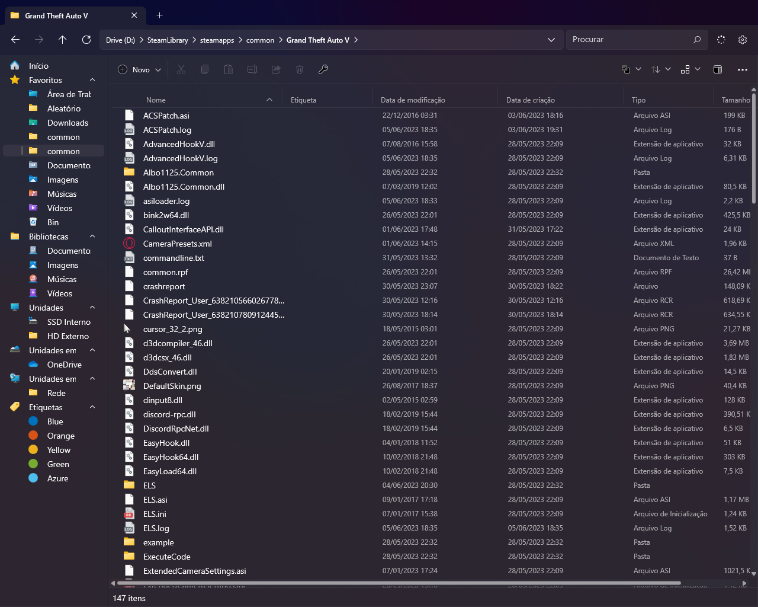Click the Cut scissors icon in toolbar
This screenshot has width=758, height=607.
pos(181,69)
